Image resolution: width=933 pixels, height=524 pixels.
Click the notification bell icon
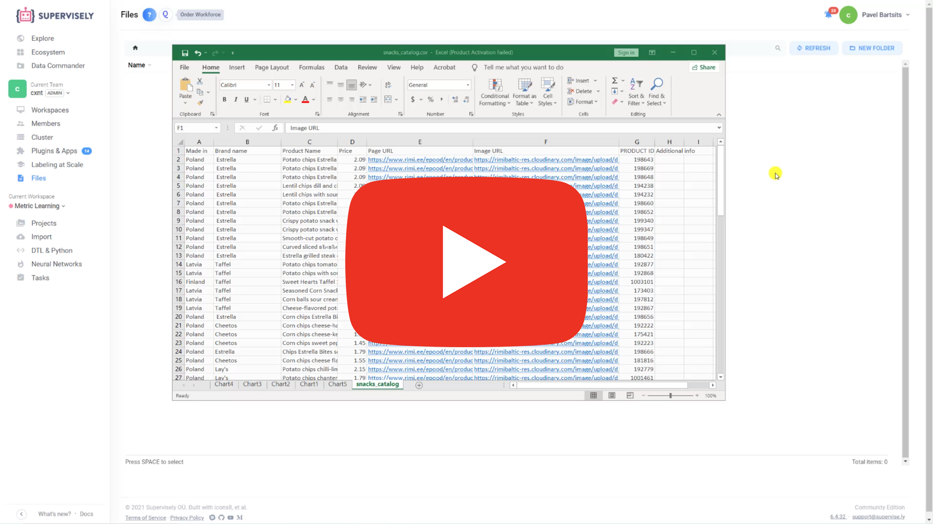click(828, 15)
